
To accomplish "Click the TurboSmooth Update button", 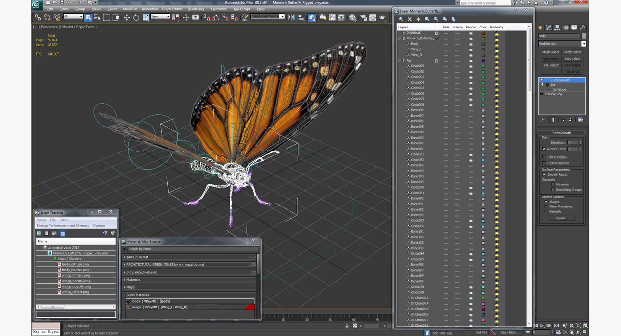I will (561, 218).
